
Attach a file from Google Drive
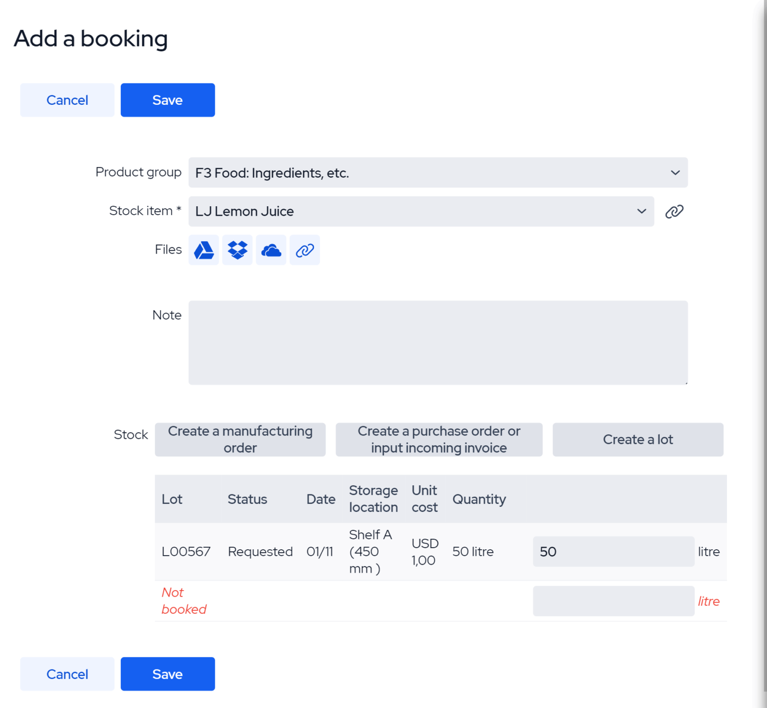(x=203, y=250)
